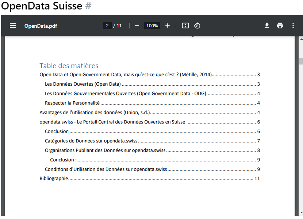Adjust the 100% zoom level field
This screenshot has height=219, width=303.
152,26
